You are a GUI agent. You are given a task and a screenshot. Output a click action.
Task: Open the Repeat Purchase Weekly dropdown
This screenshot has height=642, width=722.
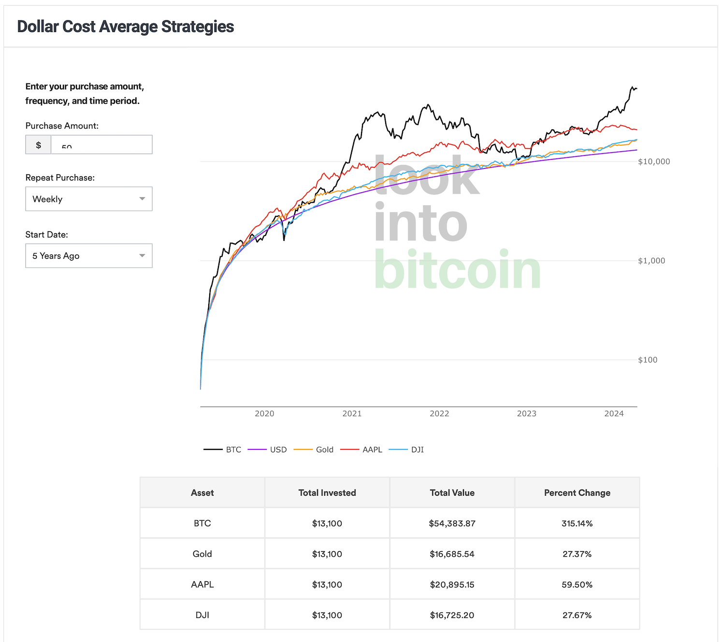click(x=88, y=199)
